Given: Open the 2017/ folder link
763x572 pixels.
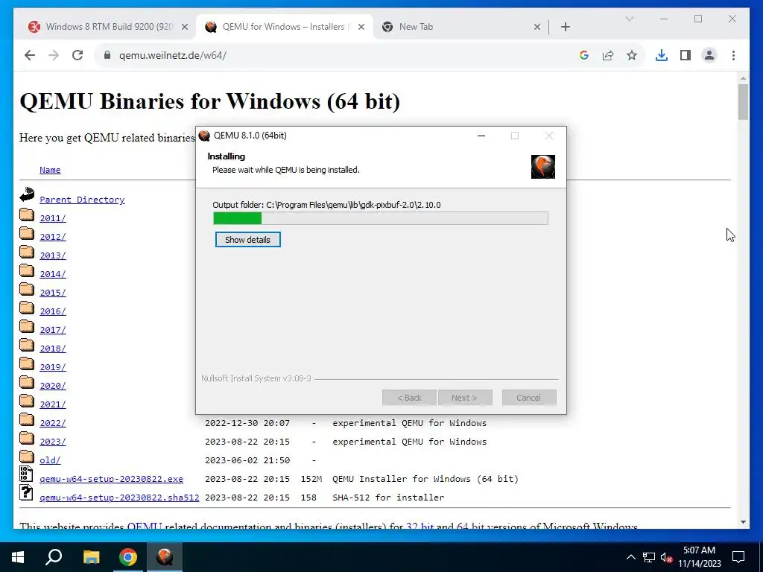Looking at the screenshot, I should coord(53,330).
